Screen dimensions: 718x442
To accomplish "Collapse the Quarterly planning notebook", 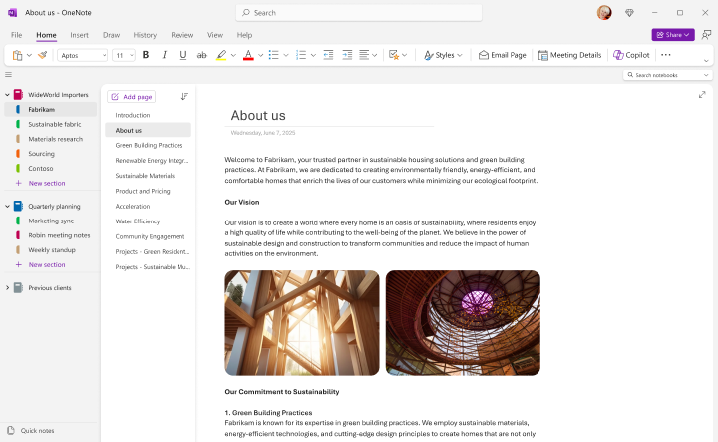I will [7, 207].
